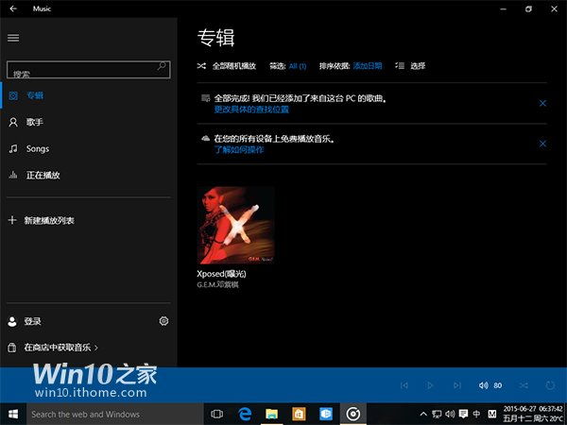This screenshot has height=425, width=567.
Task: Open the settings gear icon
Action: pos(163,321)
